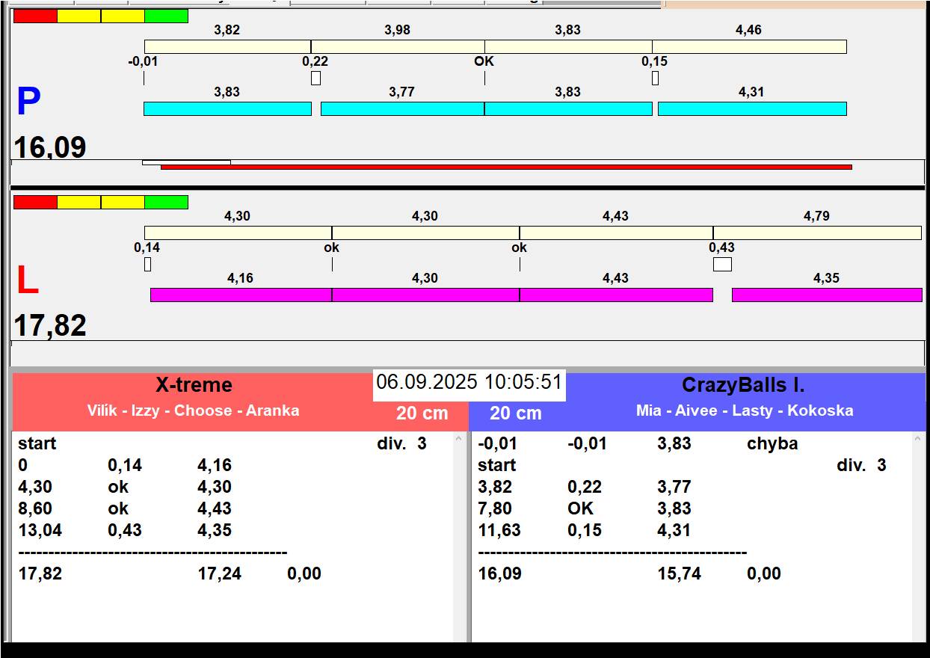Click the red start light in lane P
The height and width of the screenshot is (658, 930).
pyautogui.click(x=35, y=16)
